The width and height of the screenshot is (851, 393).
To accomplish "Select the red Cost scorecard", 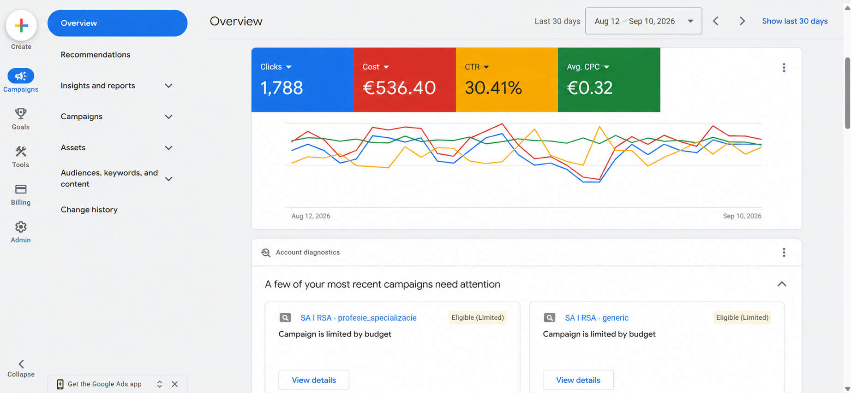I will (x=405, y=80).
